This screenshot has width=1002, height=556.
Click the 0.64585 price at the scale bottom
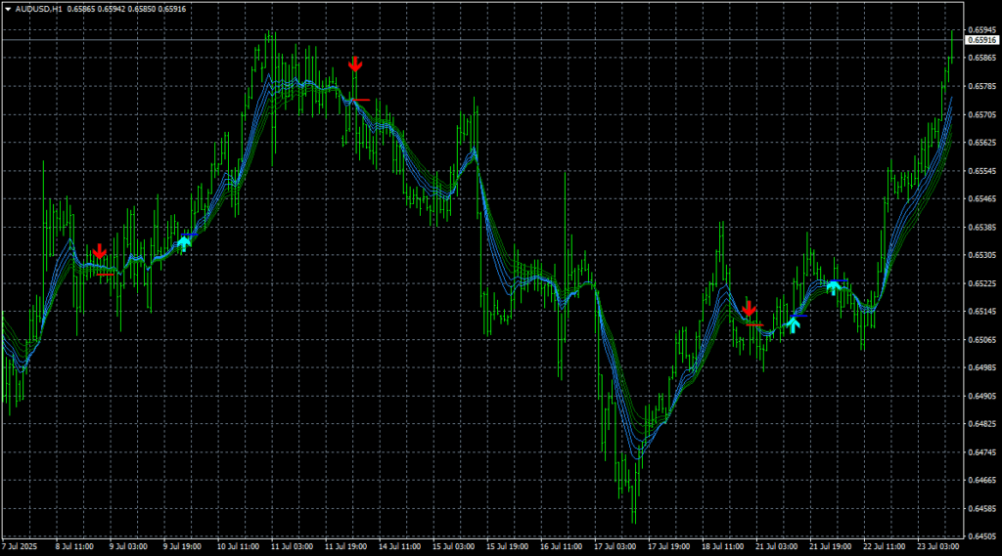[982, 509]
